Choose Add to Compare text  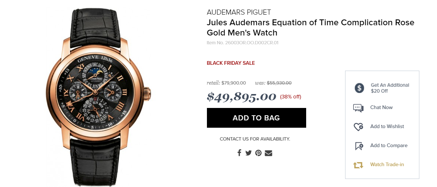[x=388, y=145]
